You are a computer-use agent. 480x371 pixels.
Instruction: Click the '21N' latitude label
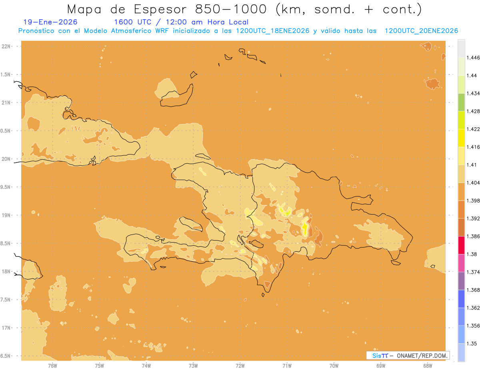6,103
